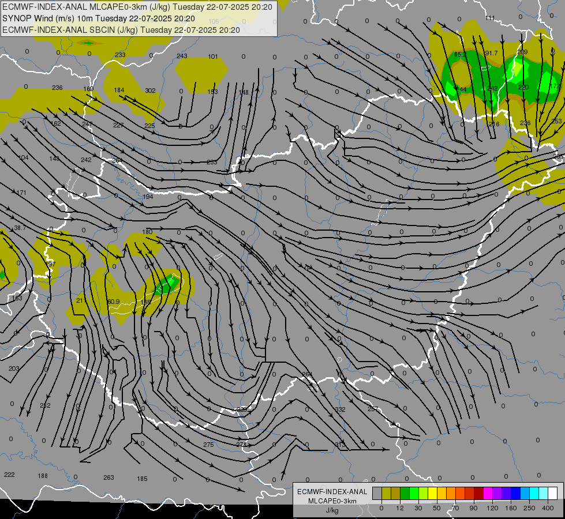Viewport: 565px width, 519px height.
Task: Click the magenta legend swatch
Action: tap(488, 493)
